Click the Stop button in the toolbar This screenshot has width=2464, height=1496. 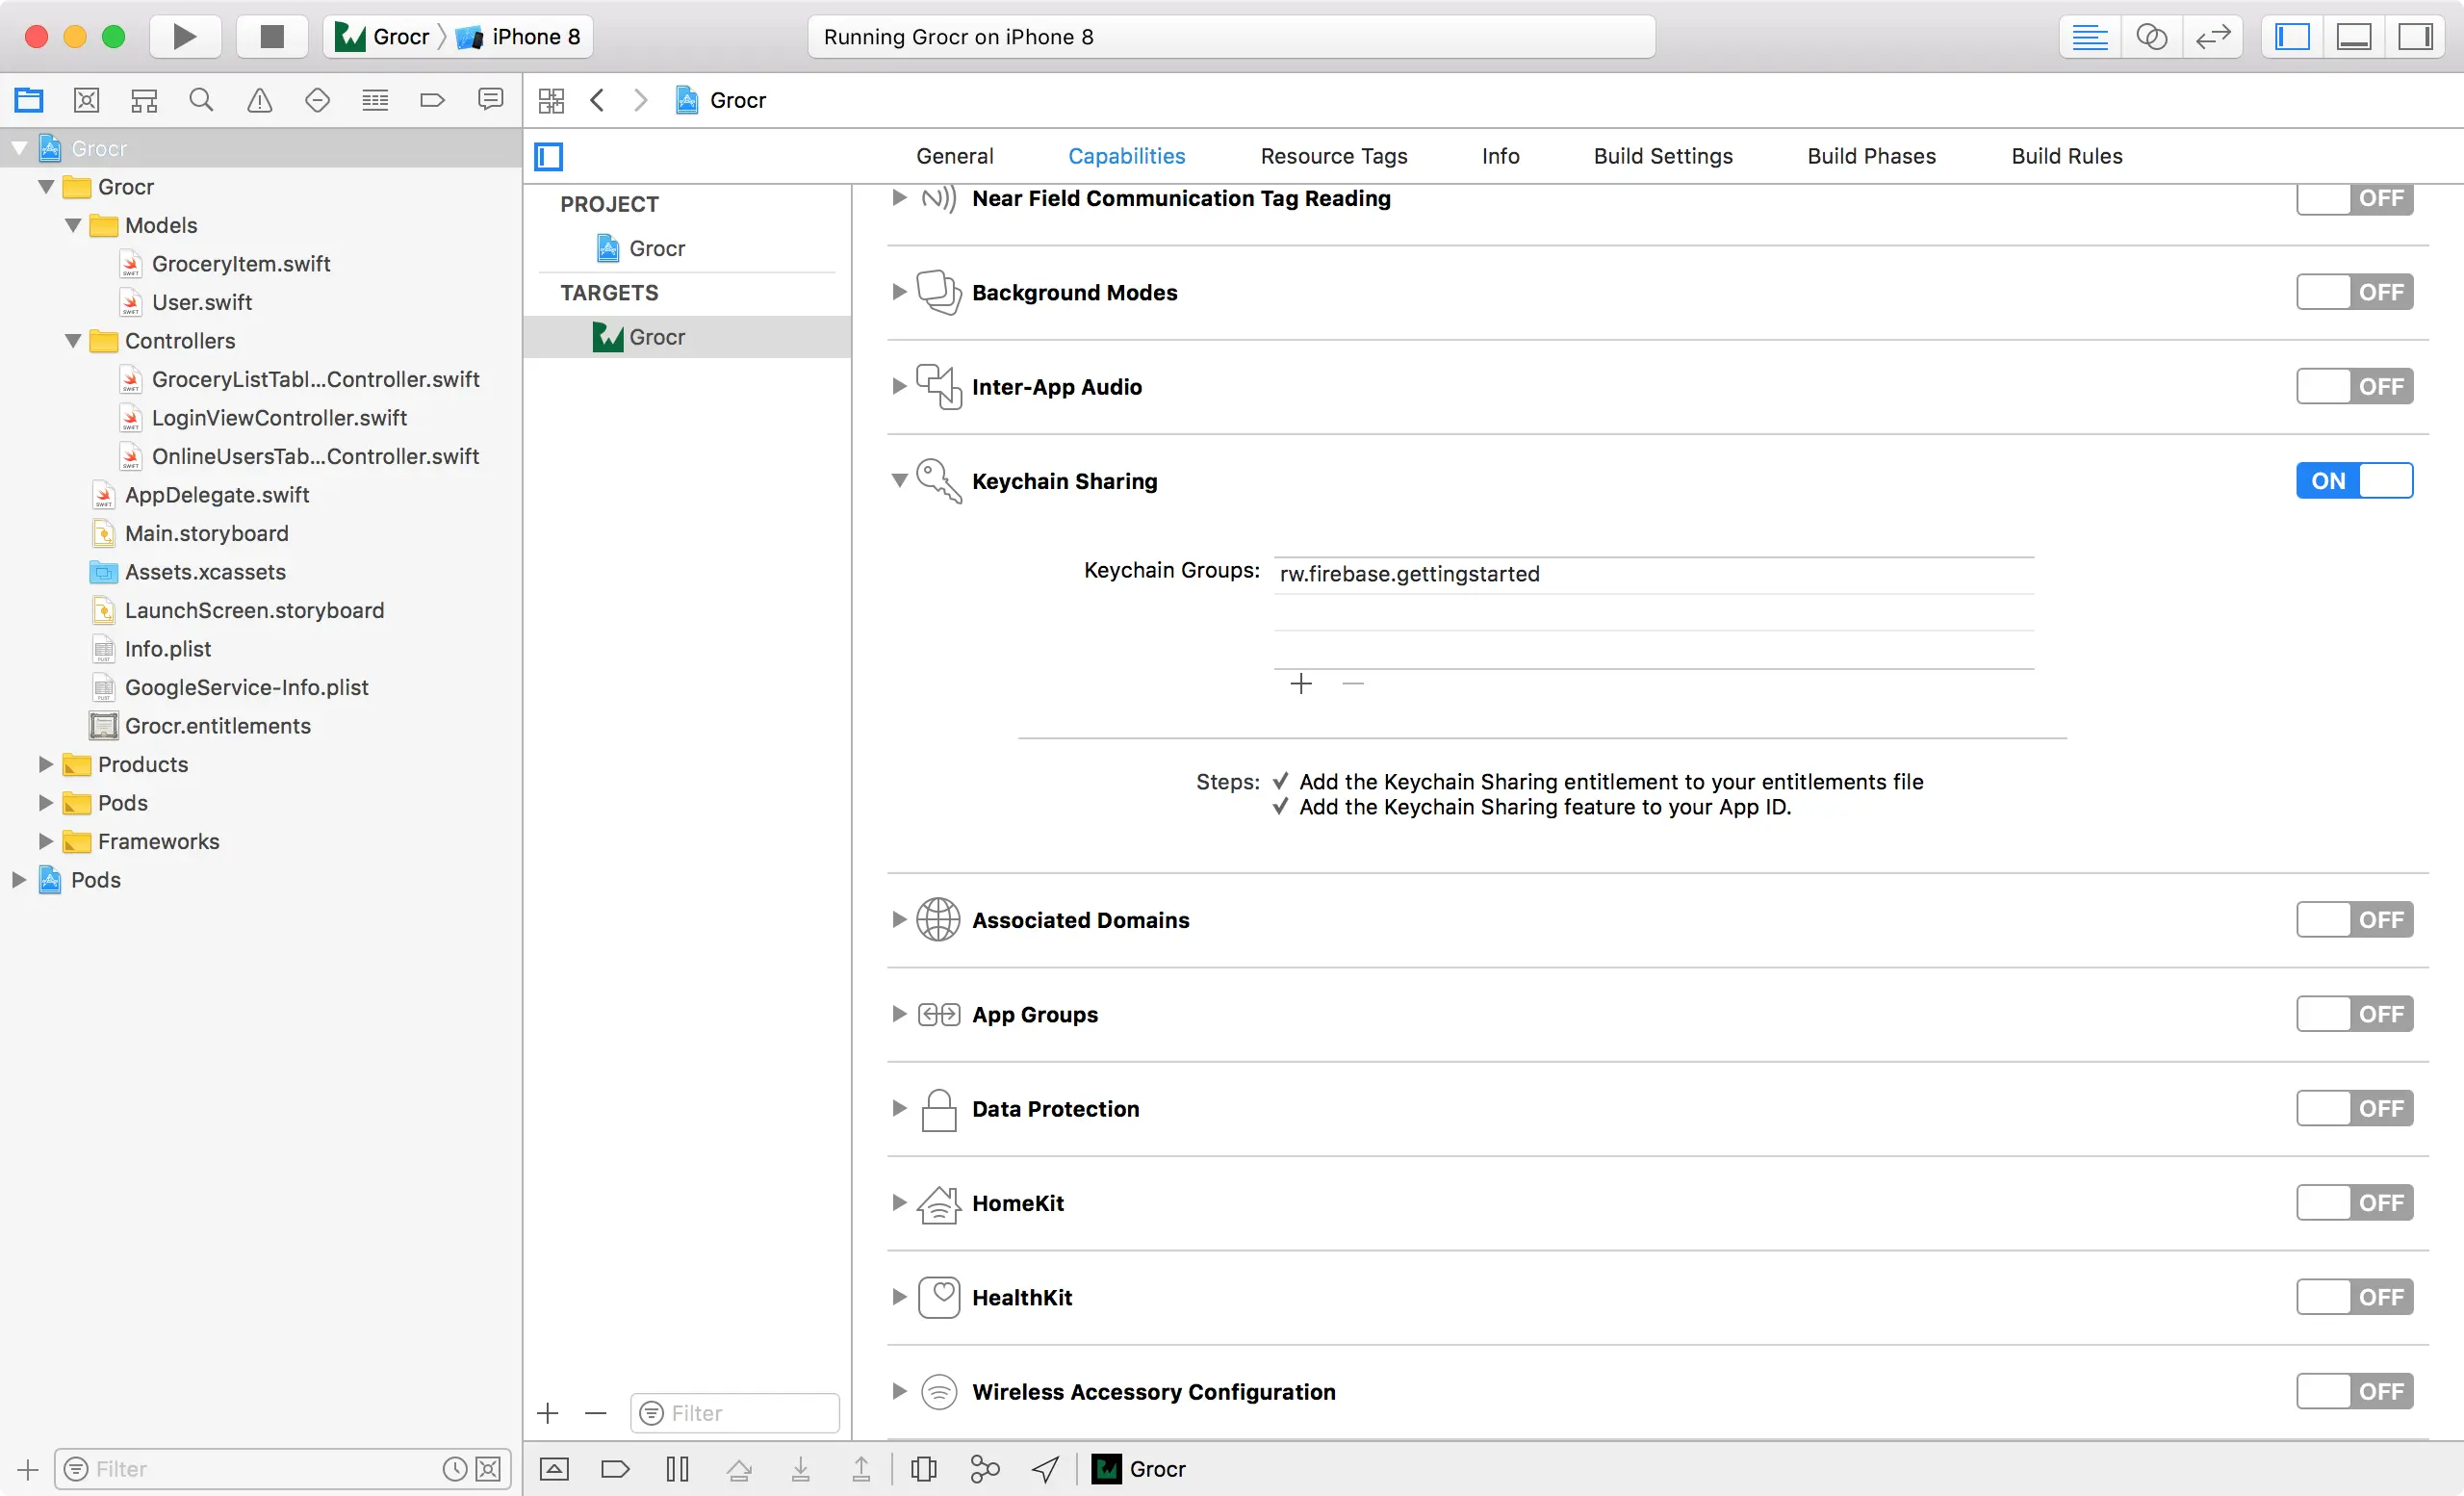click(272, 37)
